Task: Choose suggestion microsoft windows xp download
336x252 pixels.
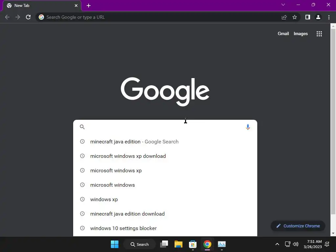Action: (165, 156)
